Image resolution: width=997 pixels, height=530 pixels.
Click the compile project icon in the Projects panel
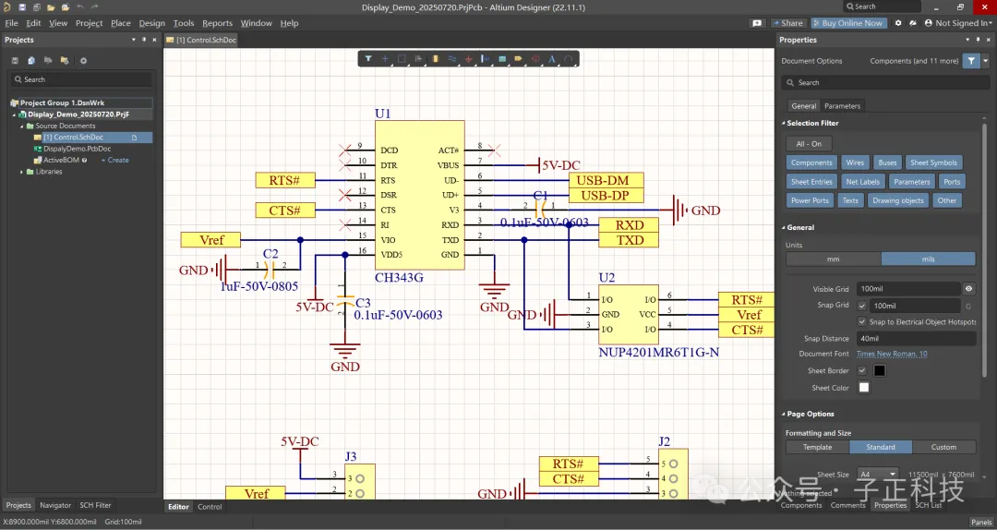31,60
